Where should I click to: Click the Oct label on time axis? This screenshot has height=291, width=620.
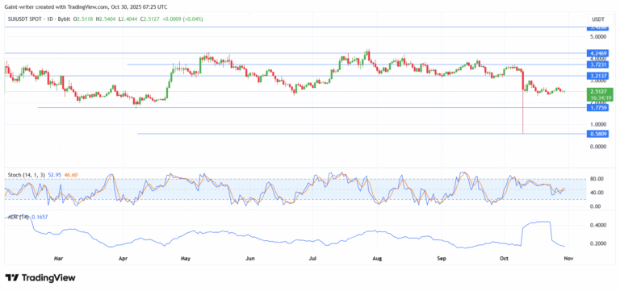[x=504, y=259]
